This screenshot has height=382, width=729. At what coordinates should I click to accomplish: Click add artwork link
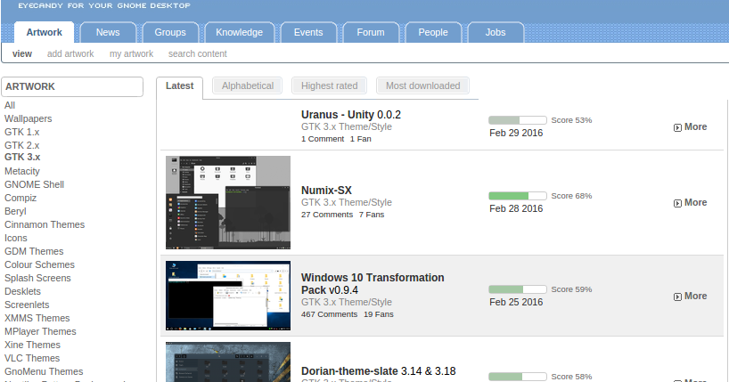[x=70, y=54]
